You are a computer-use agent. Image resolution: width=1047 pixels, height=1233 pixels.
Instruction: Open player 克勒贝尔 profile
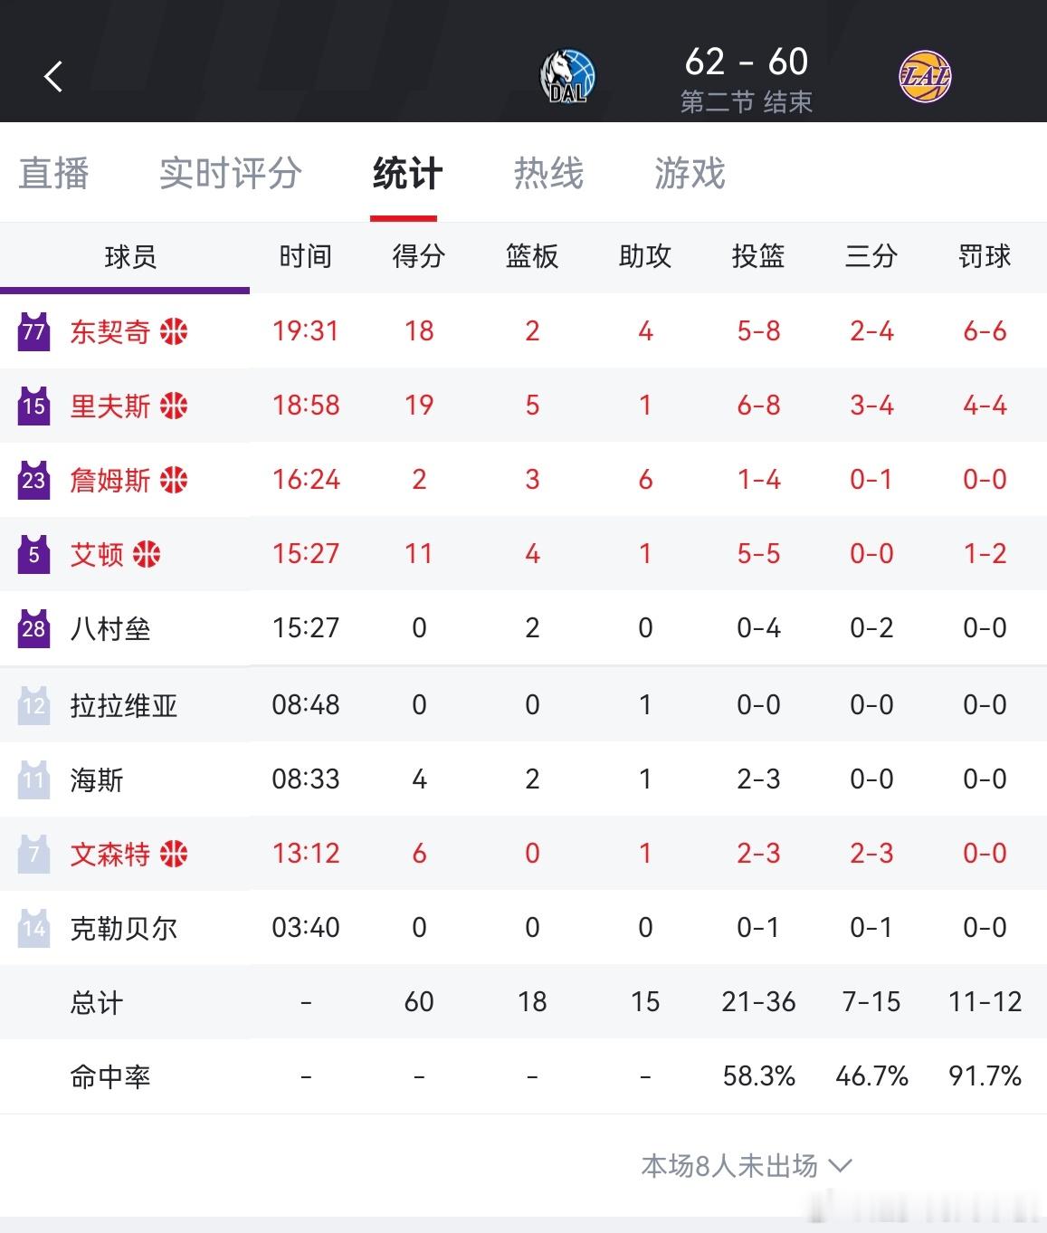[124, 928]
